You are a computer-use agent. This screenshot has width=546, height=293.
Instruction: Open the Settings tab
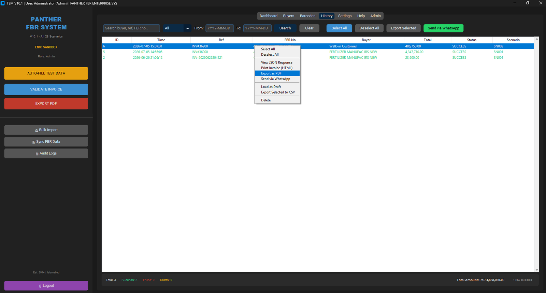pyautogui.click(x=345, y=16)
